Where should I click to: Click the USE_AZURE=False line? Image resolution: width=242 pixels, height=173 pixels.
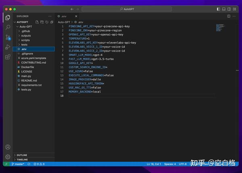[x=81, y=71]
